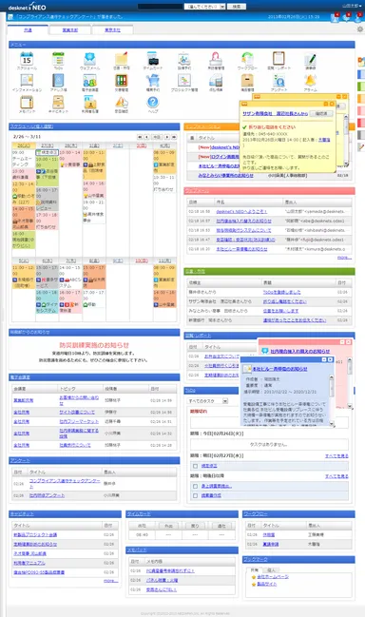Open the search category dropdown in header

205,7
